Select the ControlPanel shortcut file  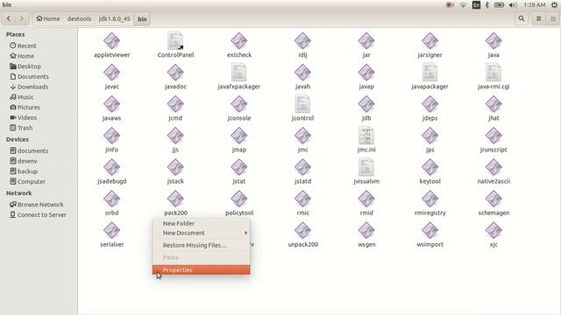[175, 41]
